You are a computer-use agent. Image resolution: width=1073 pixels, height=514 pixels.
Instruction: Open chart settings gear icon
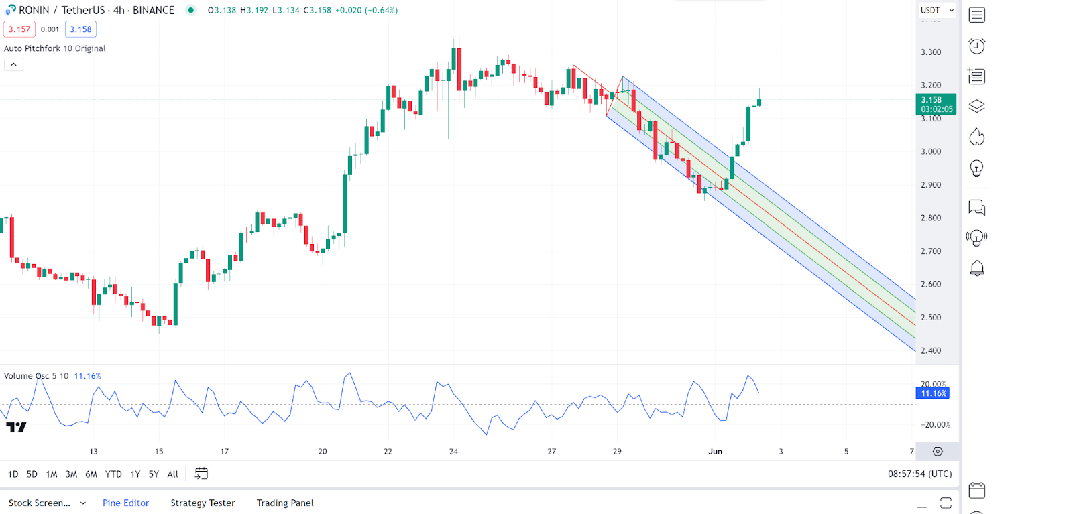coord(938,452)
